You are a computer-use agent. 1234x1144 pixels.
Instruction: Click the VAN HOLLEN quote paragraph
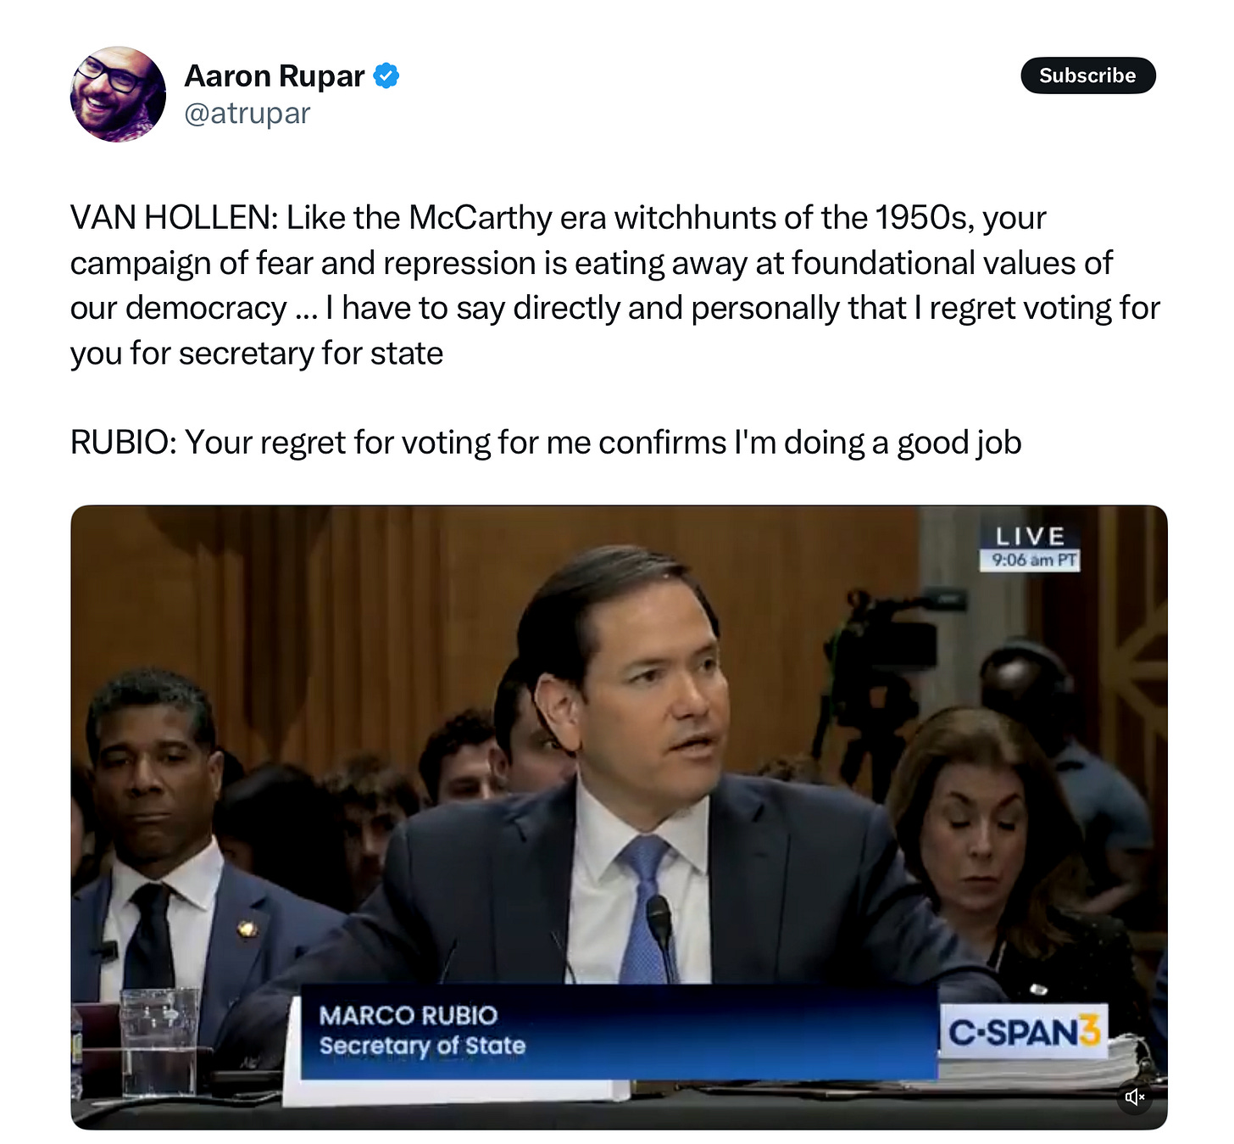coord(615,286)
